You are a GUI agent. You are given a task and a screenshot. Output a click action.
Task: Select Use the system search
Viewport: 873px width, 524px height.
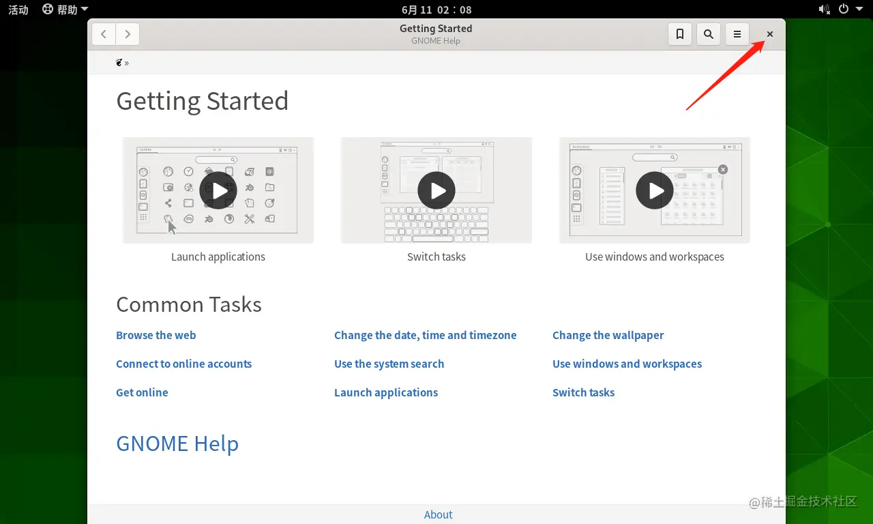(389, 364)
